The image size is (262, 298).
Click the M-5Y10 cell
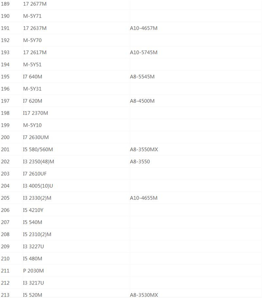coord(32,125)
